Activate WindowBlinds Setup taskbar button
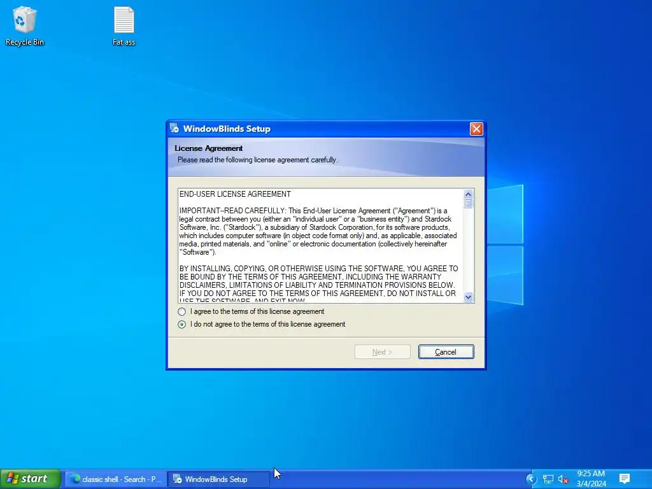This screenshot has height=489, width=652. (x=218, y=479)
